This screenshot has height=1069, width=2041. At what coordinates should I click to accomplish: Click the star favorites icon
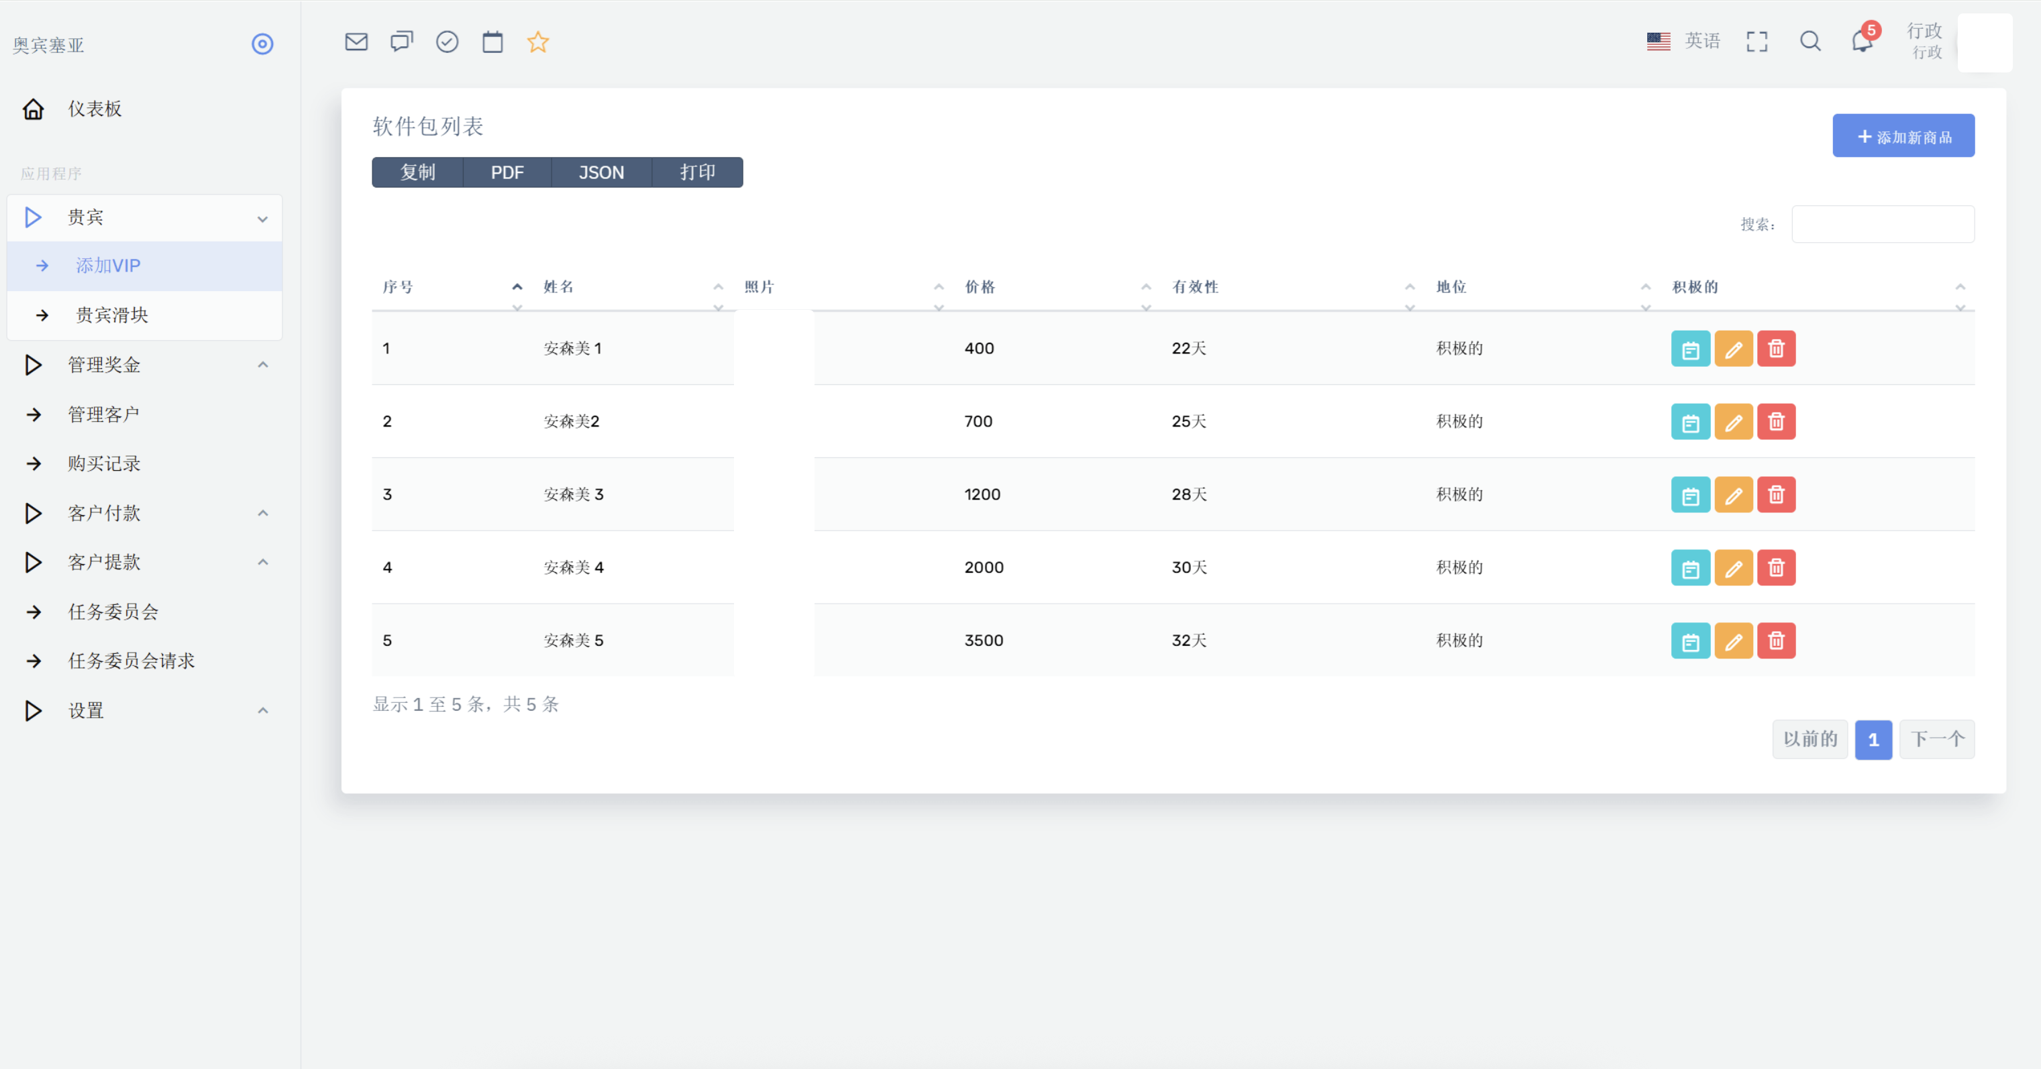pyautogui.click(x=538, y=42)
